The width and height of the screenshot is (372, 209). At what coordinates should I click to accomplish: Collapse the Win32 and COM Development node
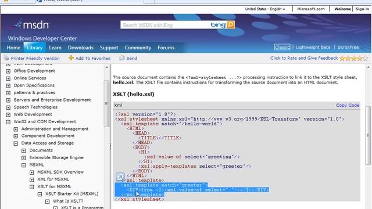(x=8, y=122)
